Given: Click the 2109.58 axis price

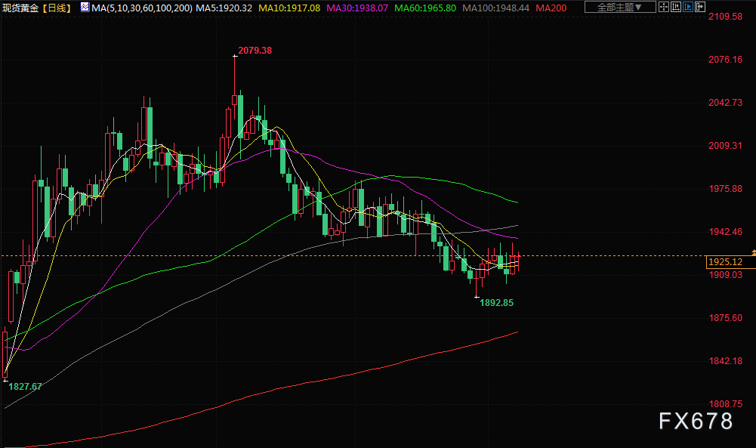Looking at the screenshot, I should click(x=726, y=17).
